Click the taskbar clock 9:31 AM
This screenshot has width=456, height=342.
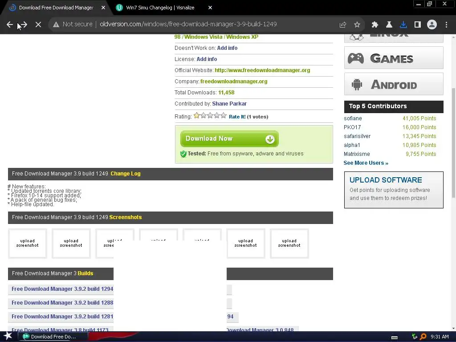coord(440,337)
